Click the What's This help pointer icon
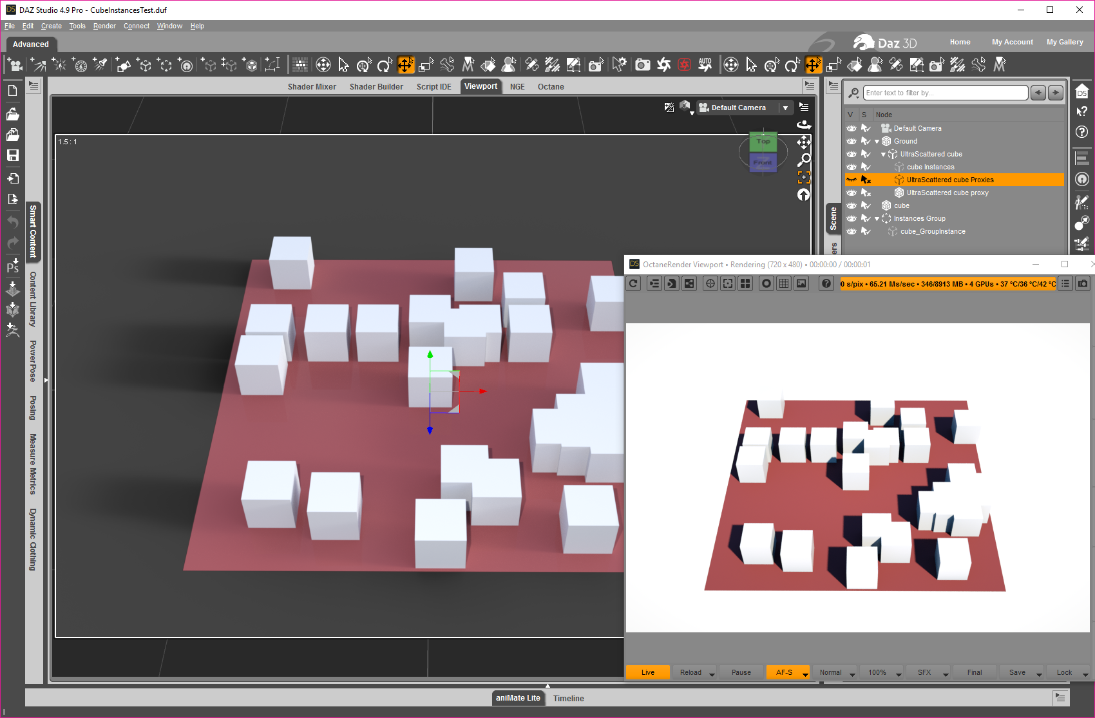Image resolution: width=1095 pixels, height=718 pixels. [1082, 111]
